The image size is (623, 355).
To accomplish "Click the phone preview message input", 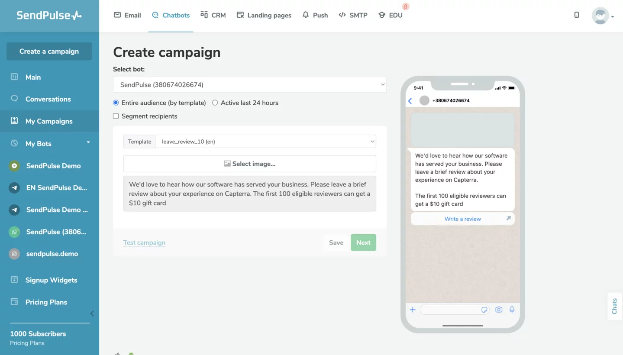I will tap(454, 310).
